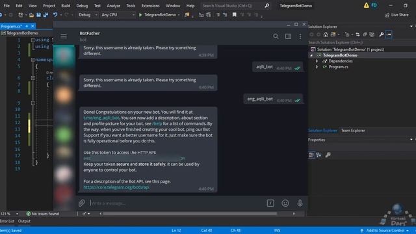Close the Program.cs tab
Screen dimensions: 416x234
[x=32, y=26]
